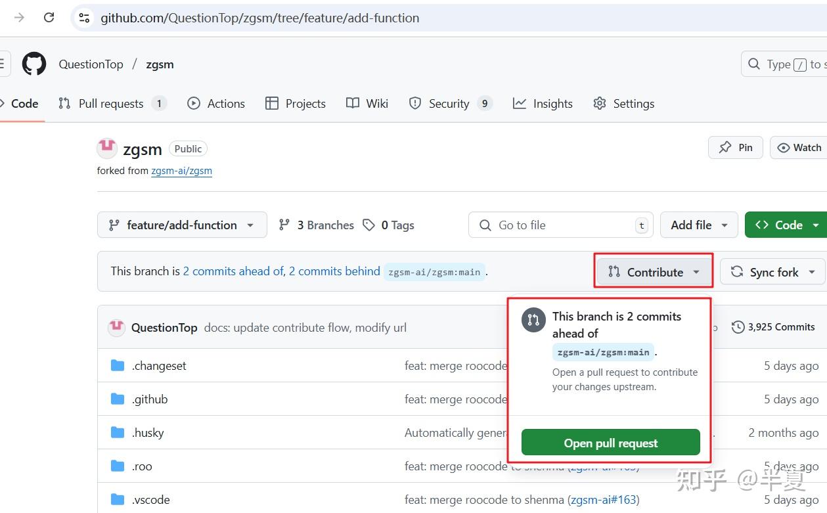This screenshot has height=513, width=827.
Task: Open the Wiki tab
Action: click(x=367, y=103)
